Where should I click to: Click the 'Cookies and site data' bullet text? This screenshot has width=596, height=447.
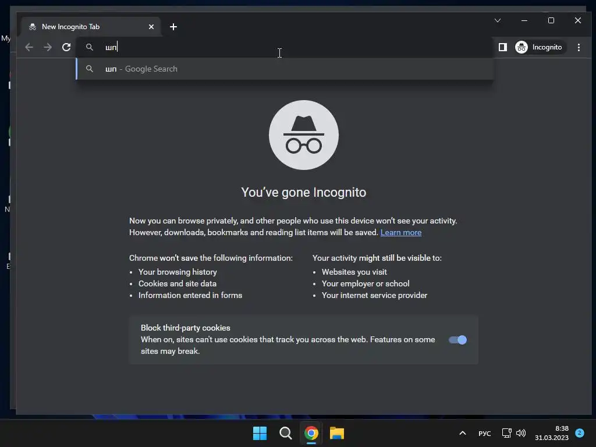(177, 283)
